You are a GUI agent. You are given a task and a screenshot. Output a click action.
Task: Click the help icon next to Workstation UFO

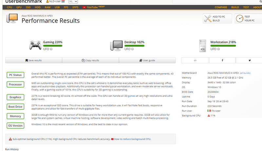(x=218, y=49)
